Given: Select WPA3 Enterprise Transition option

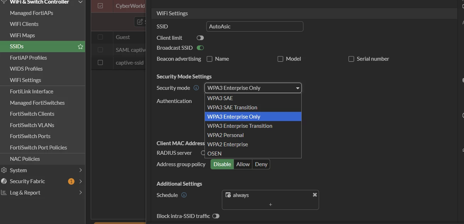Looking at the screenshot, I should (x=253, y=126).
